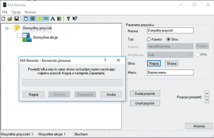
Task: Click the Pobierz button
Action: tap(202, 46)
